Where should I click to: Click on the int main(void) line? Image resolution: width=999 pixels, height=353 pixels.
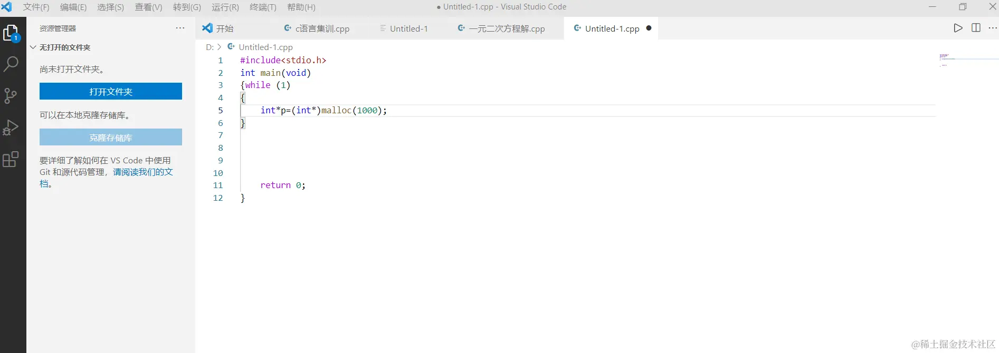(275, 73)
